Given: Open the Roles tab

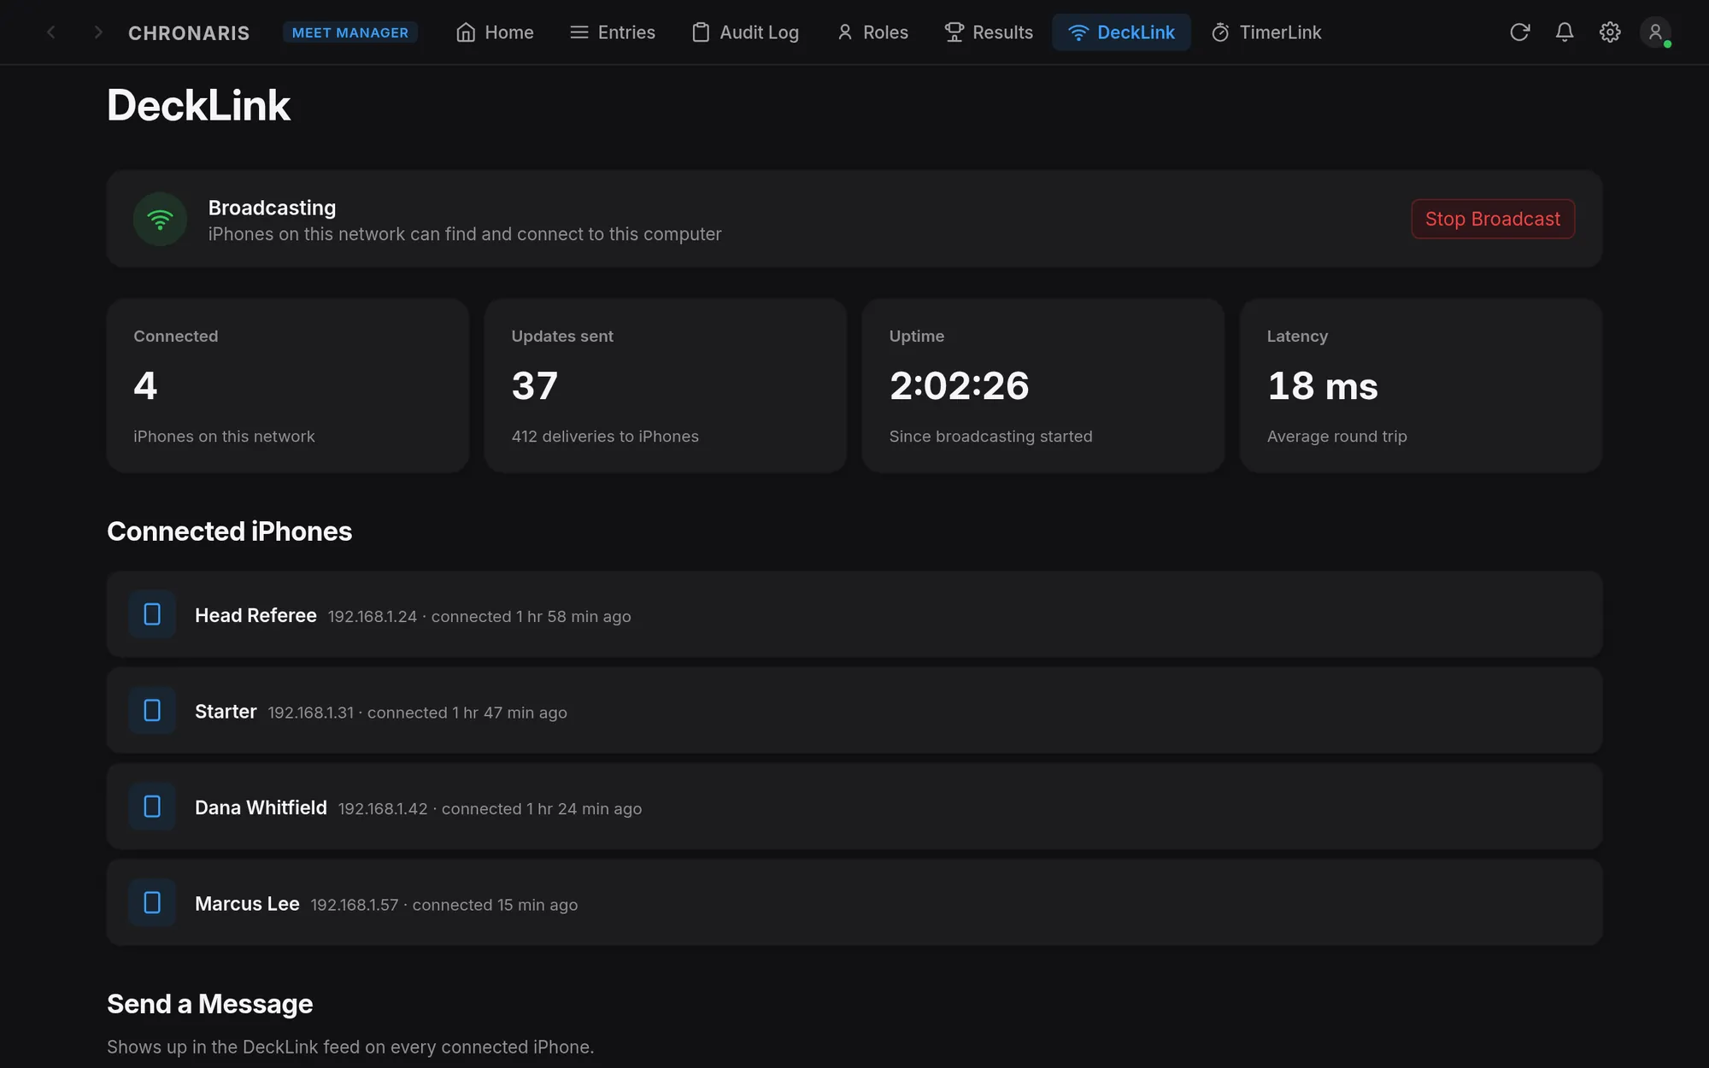Looking at the screenshot, I should coord(872,32).
